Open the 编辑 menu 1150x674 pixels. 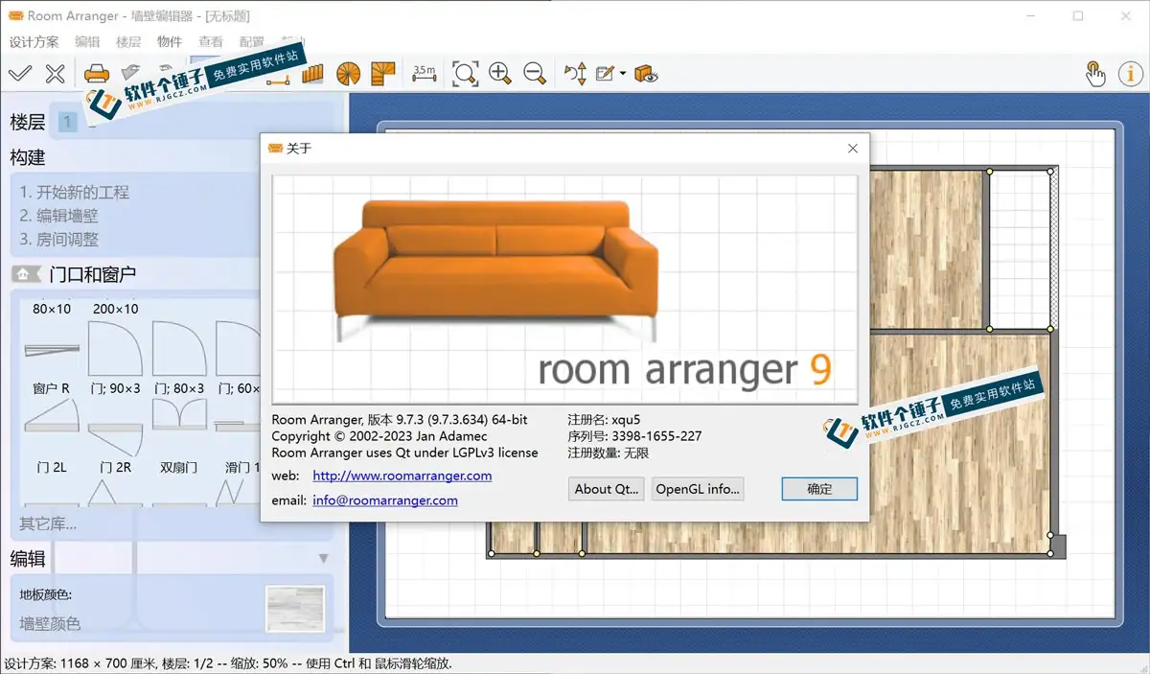click(87, 41)
